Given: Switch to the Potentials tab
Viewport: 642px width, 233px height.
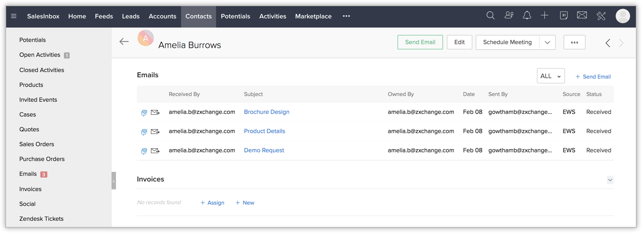Looking at the screenshot, I should pyautogui.click(x=235, y=16).
